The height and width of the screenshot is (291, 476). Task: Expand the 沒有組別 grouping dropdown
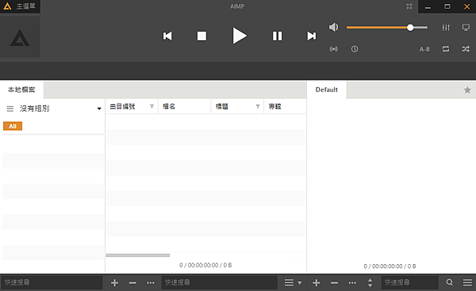click(x=99, y=108)
